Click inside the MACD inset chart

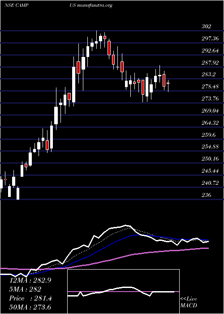point(123,292)
